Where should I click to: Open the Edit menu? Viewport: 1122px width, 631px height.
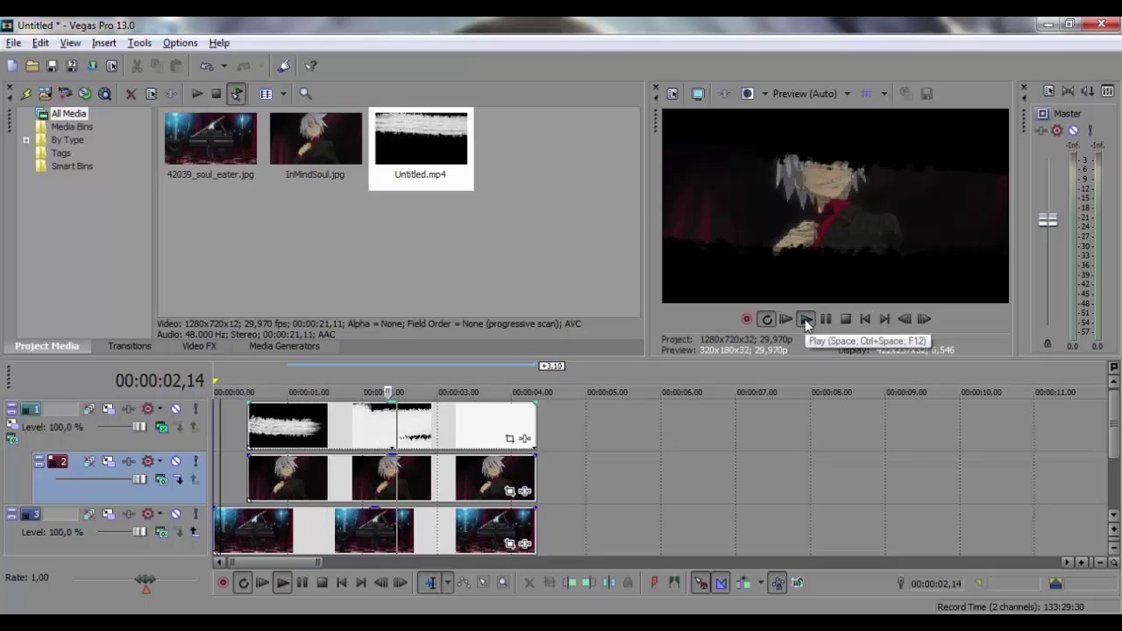pos(40,43)
